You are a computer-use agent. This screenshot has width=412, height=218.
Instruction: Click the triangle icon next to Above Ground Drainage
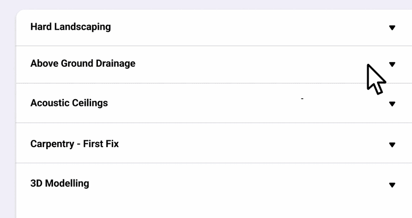tap(392, 65)
